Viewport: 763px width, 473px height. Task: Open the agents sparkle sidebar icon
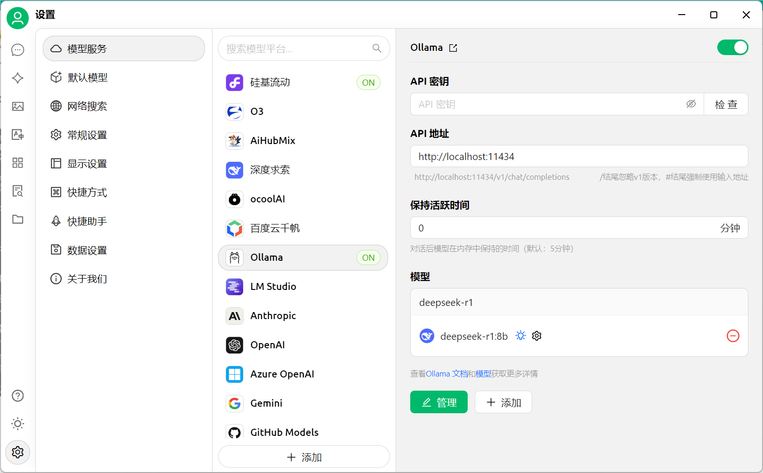[18, 78]
